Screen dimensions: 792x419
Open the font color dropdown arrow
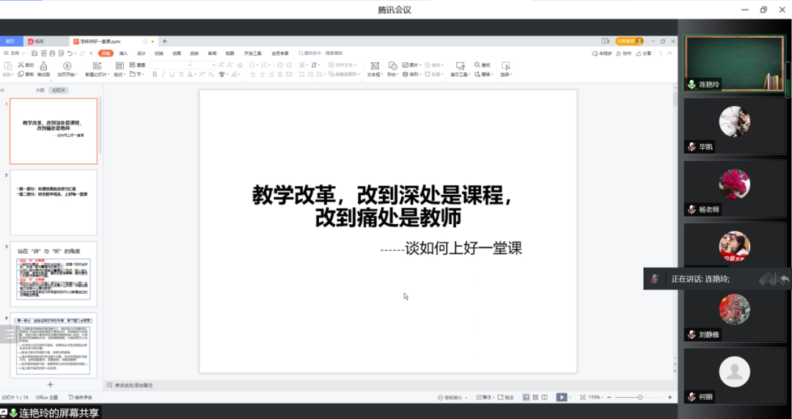tap(196, 75)
